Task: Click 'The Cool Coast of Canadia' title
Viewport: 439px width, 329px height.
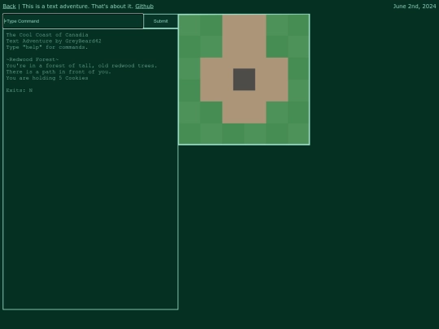Action: coord(47,35)
